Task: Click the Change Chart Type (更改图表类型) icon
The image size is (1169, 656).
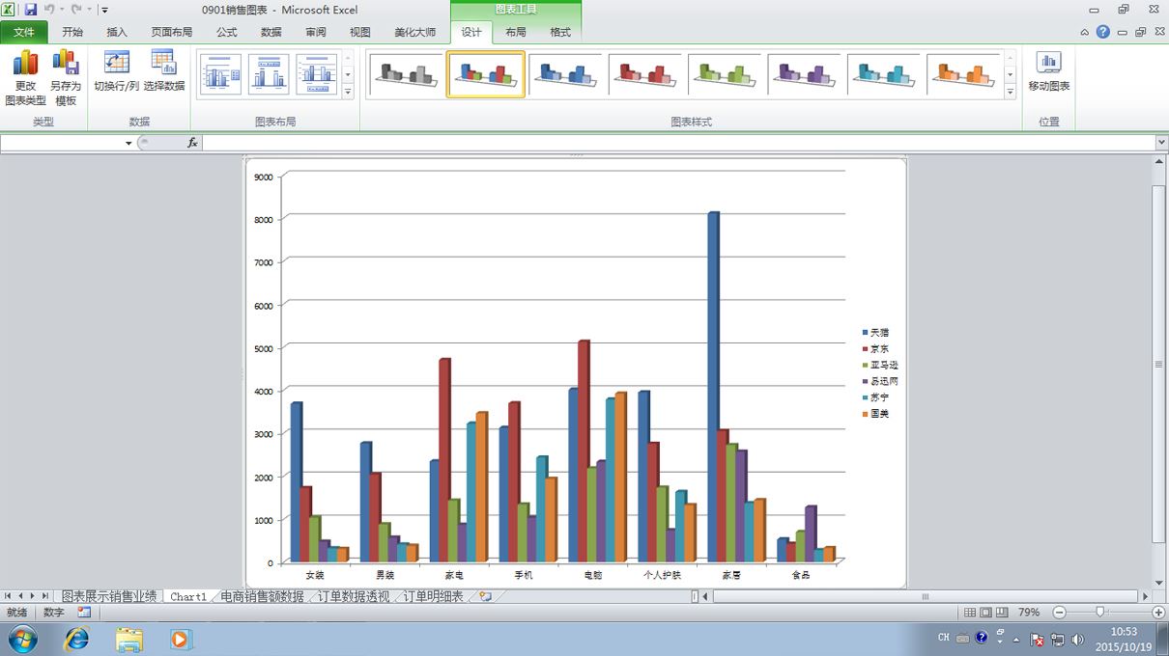Action: [25, 78]
